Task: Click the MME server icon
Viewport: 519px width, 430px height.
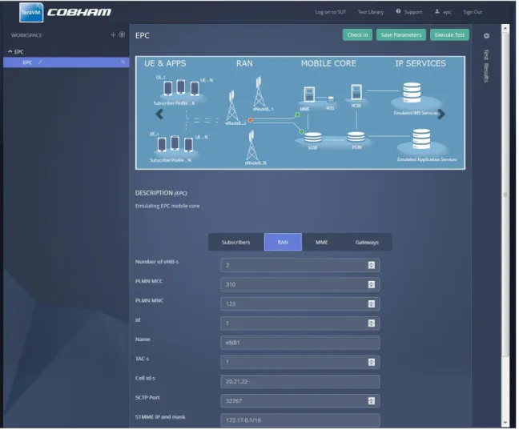Action: 309,94
